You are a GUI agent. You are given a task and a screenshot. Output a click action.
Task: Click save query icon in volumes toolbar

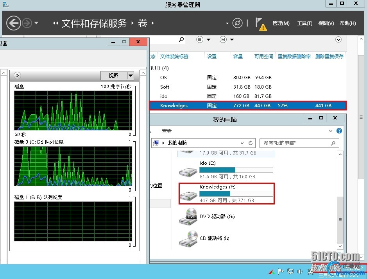tap(223, 39)
